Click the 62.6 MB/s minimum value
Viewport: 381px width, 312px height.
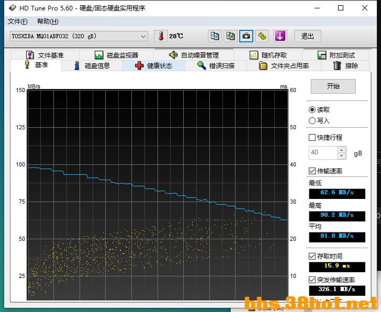pyautogui.click(x=337, y=194)
